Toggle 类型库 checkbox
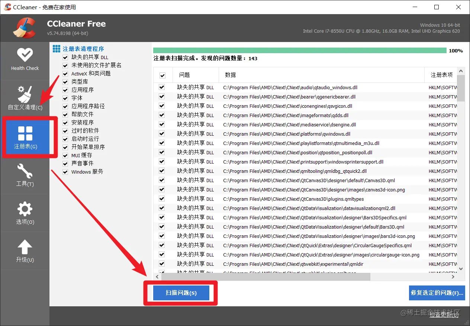Image resolution: width=470 pixels, height=326 pixels. [65, 82]
